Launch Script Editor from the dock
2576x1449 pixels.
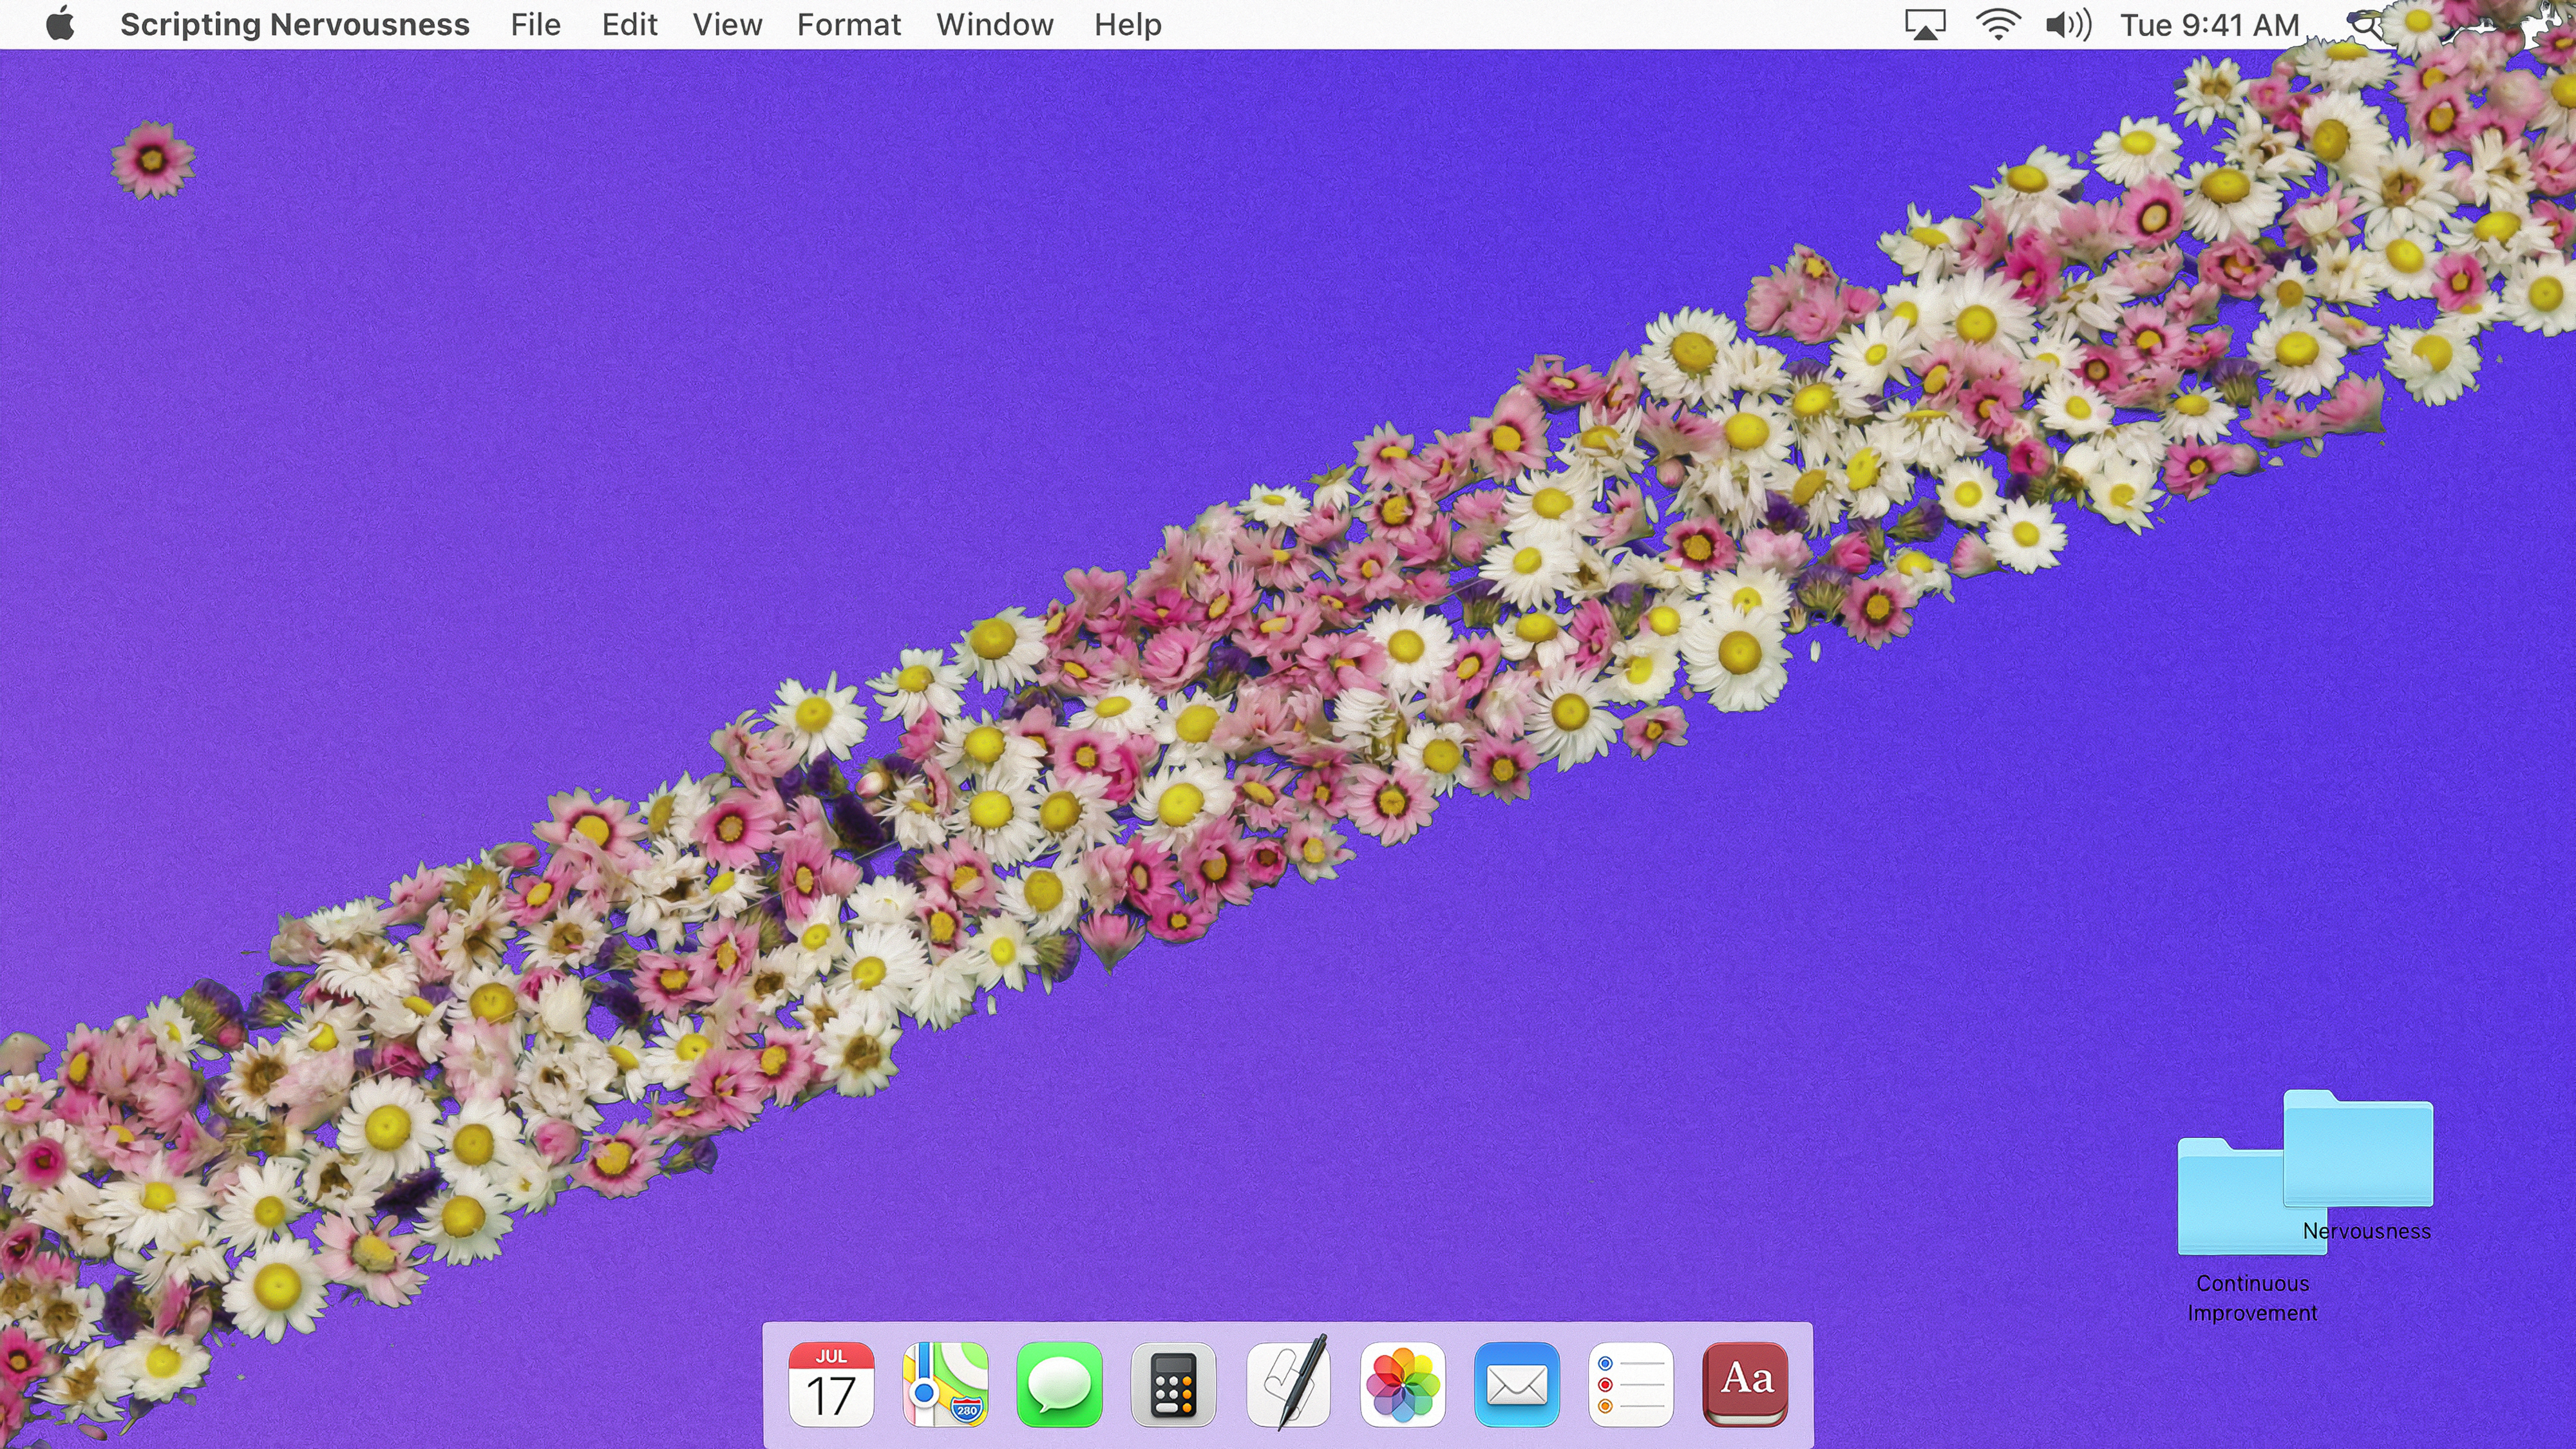pos(1288,1385)
